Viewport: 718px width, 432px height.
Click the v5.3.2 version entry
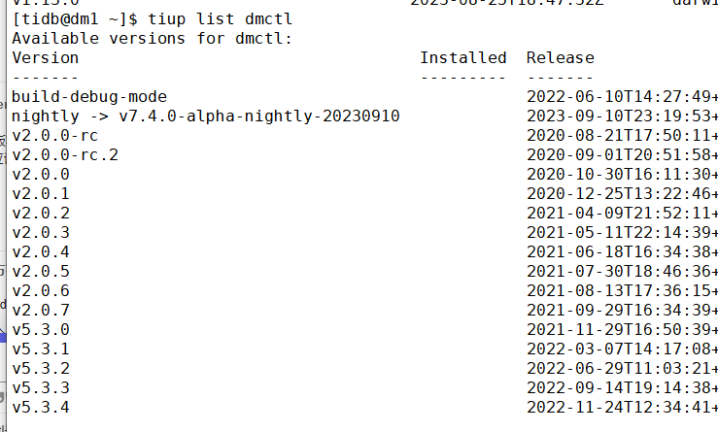41,368
